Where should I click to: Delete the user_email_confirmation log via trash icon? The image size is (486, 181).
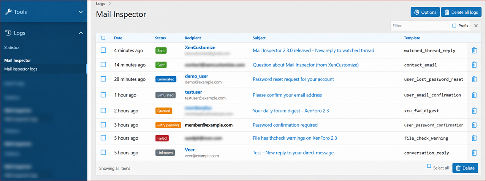(474, 95)
